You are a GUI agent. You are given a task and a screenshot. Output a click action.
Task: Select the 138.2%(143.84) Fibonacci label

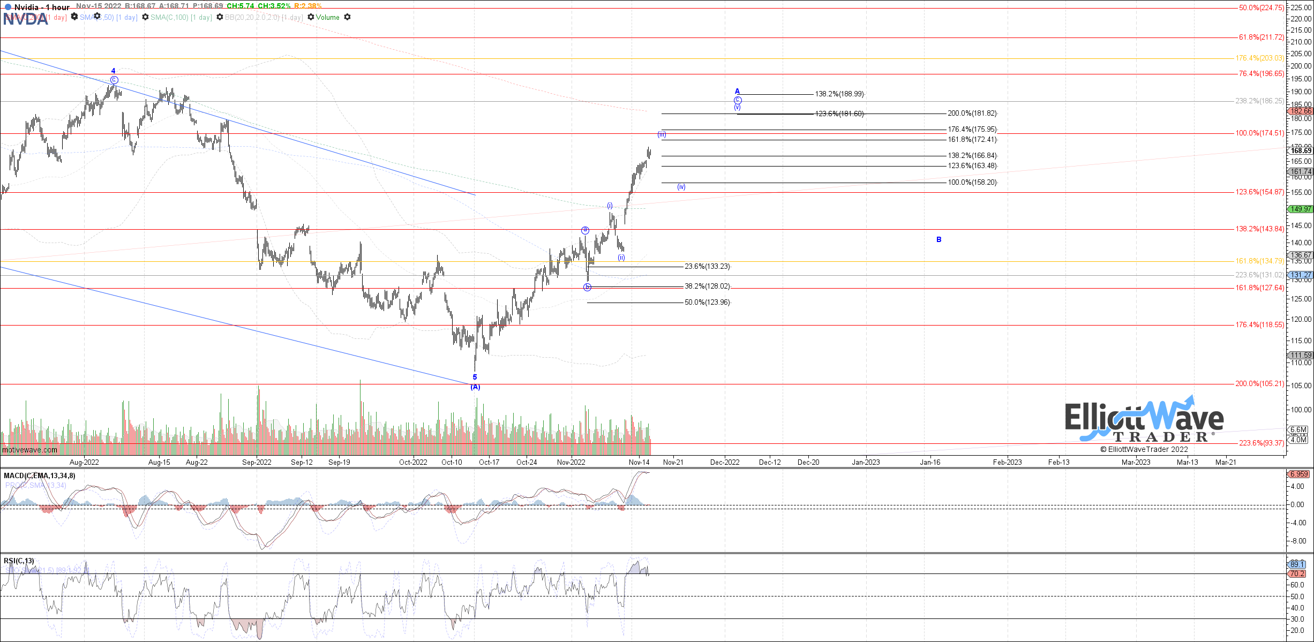(x=1260, y=229)
